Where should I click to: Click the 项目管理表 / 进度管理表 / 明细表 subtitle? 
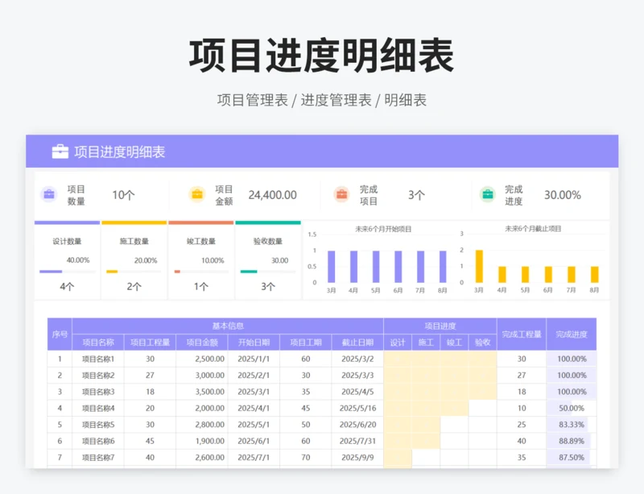(x=322, y=100)
